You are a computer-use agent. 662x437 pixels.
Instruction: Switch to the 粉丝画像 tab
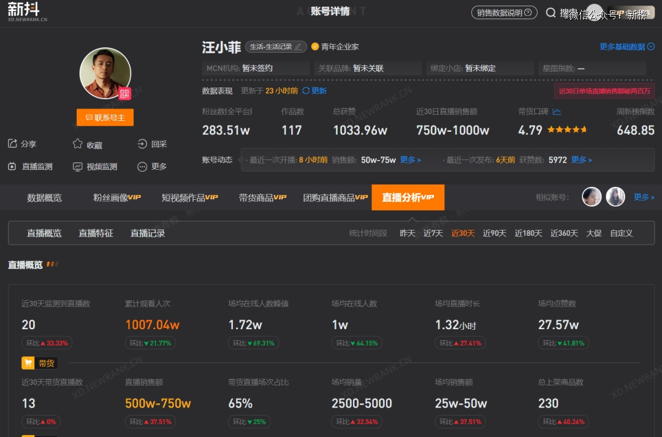click(117, 197)
